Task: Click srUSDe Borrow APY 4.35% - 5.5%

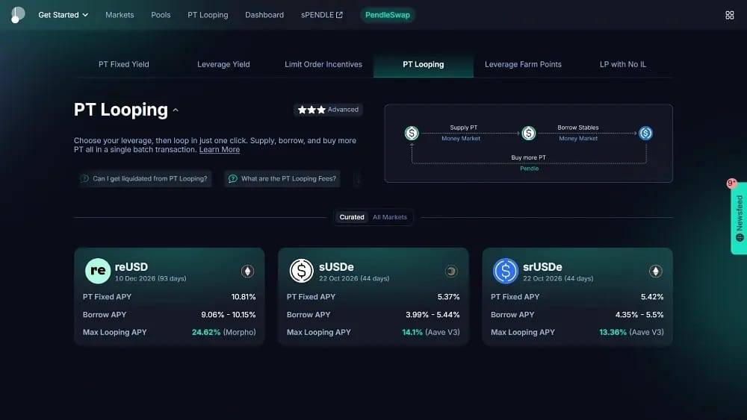Action: 639,315
